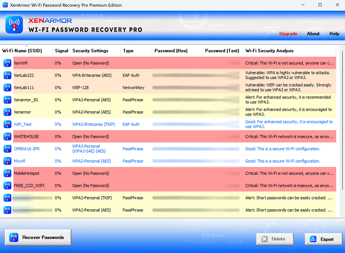The height and width of the screenshot is (253, 345).
Task: Click the analysis text for WiFi_Test
Action: tap(289, 124)
